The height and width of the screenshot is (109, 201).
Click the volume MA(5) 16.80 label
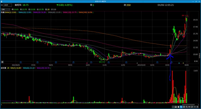[16, 68]
